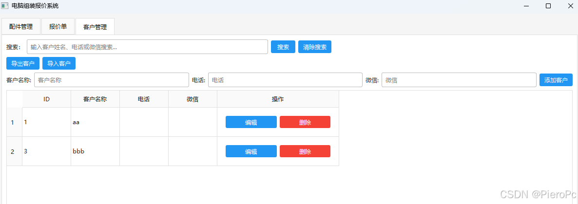Focus the customer search input field
578x204 pixels.
click(x=147, y=47)
